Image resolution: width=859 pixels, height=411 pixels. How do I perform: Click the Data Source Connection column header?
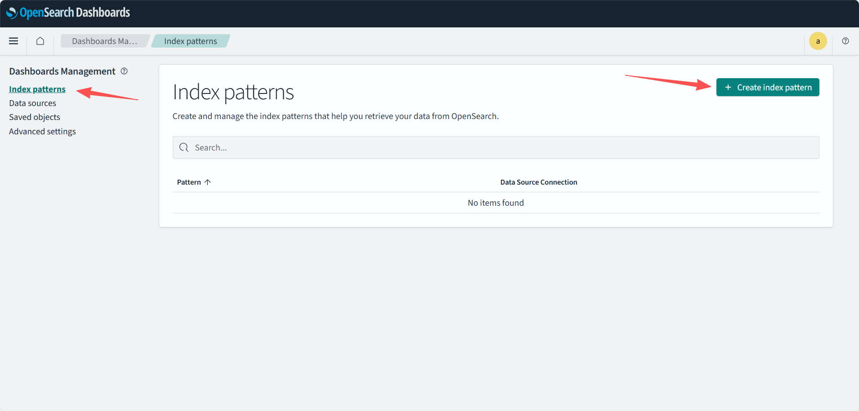click(x=538, y=182)
